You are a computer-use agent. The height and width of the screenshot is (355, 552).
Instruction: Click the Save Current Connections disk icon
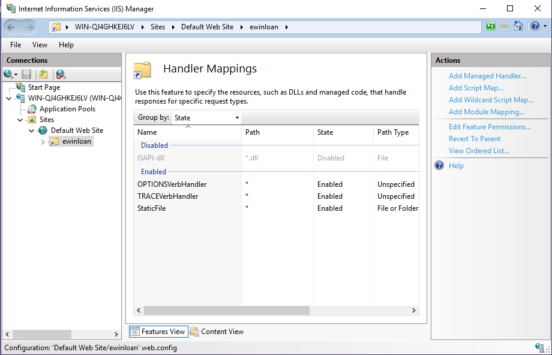point(26,74)
